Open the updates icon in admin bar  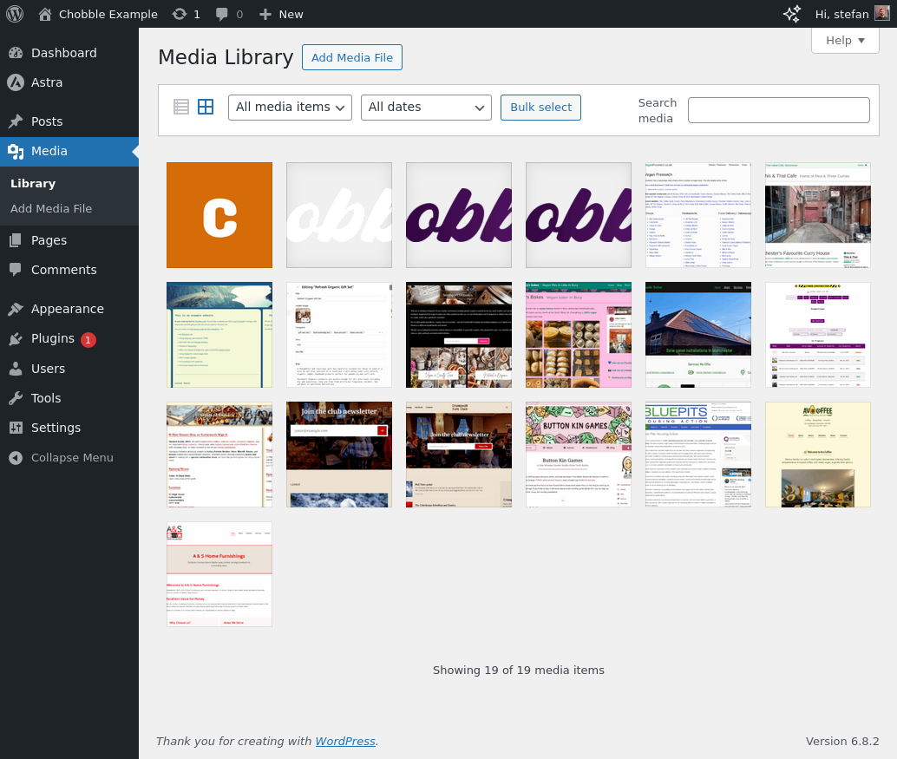(180, 14)
